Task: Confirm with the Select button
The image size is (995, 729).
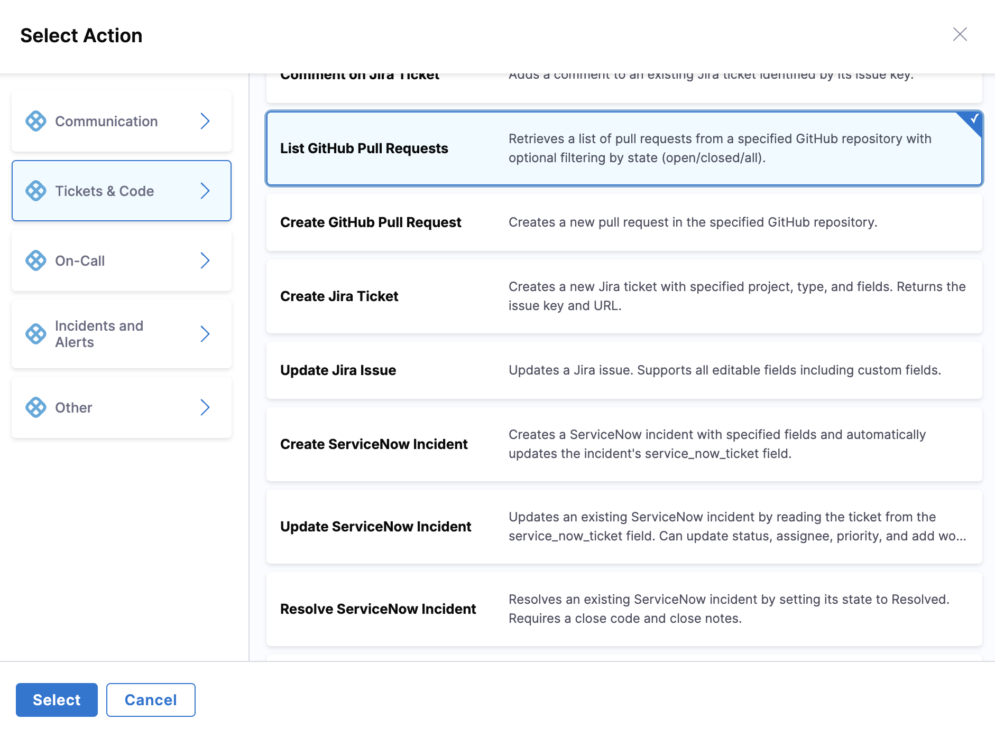Action: [57, 700]
